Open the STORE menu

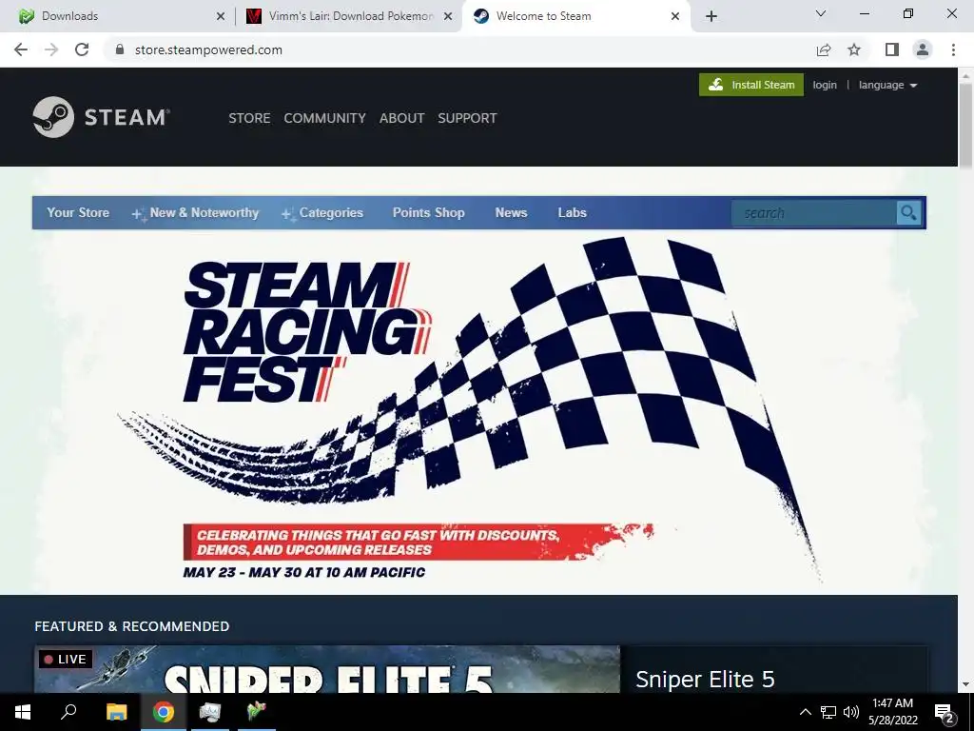[x=249, y=118]
